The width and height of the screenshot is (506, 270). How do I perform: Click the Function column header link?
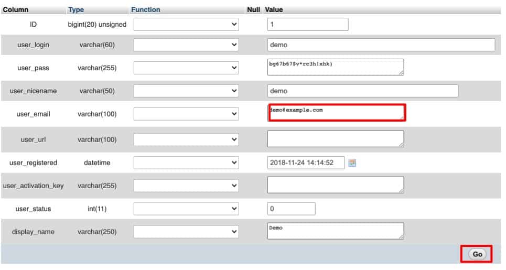(146, 9)
